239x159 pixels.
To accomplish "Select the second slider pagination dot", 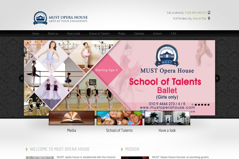I will (196, 105).
